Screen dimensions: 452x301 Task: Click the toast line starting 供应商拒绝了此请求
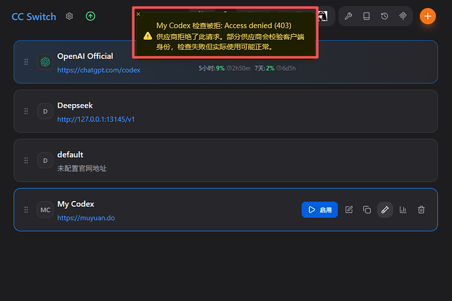tap(230, 37)
